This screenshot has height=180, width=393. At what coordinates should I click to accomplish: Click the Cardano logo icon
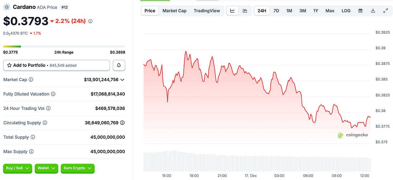(7, 7)
